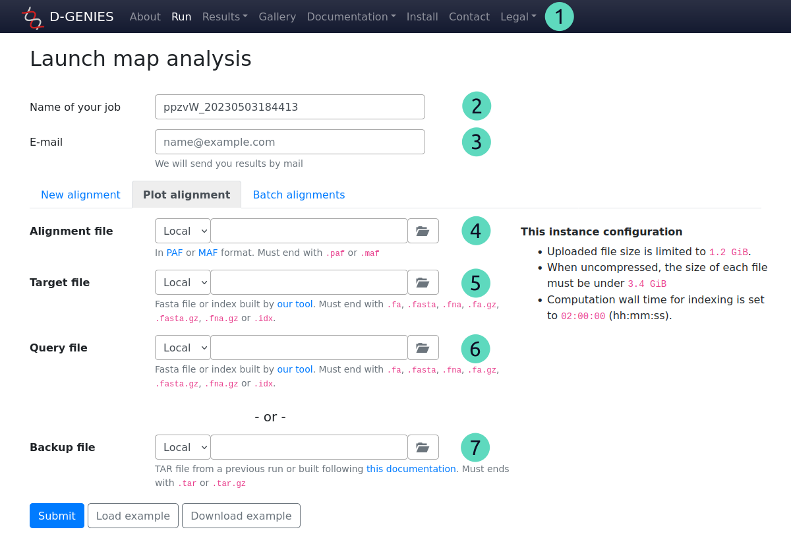Click the job name text field

click(x=289, y=107)
